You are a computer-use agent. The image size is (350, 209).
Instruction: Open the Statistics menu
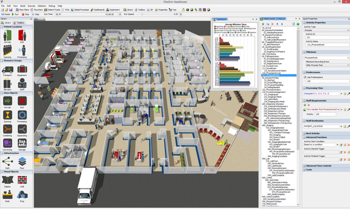click(42, 6)
